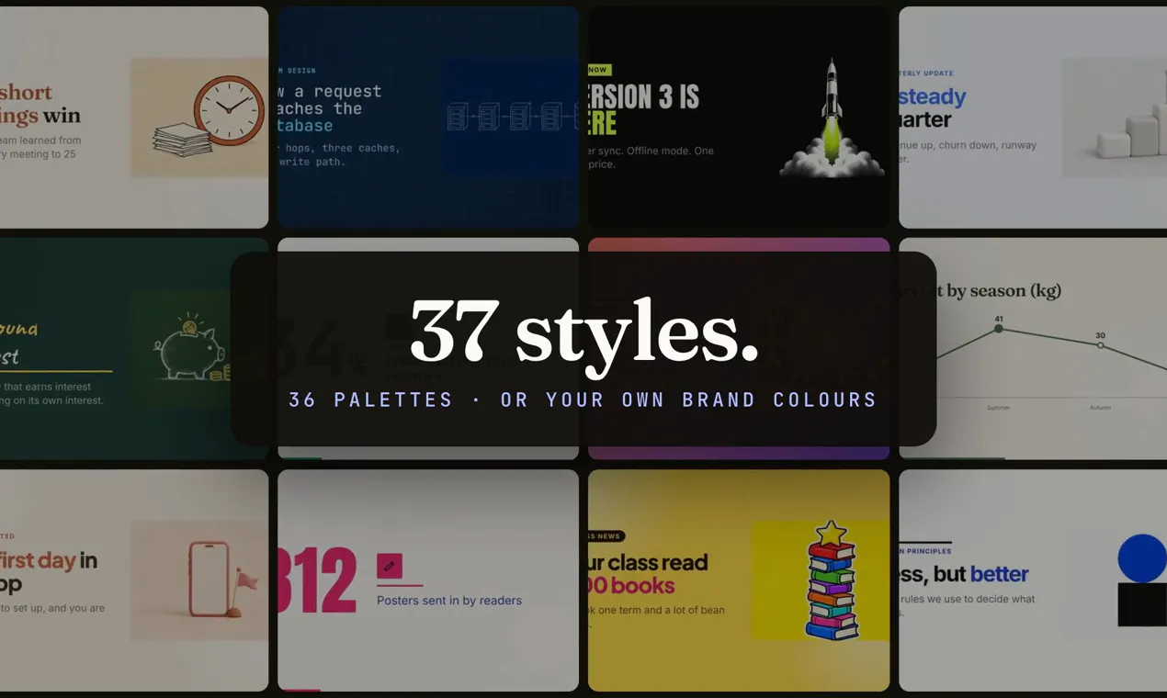Click the blue word 'better'

(999, 574)
